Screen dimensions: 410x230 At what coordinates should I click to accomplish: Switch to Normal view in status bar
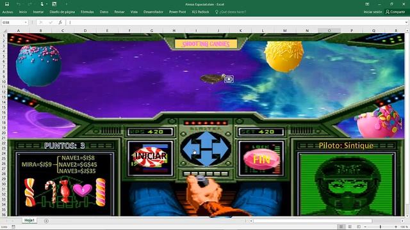click(x=341, y=227)
